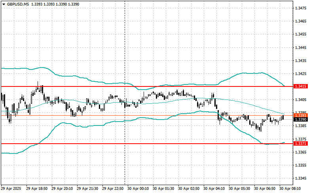Select the GBPUSD,M5 chart title text

[18, 4]
